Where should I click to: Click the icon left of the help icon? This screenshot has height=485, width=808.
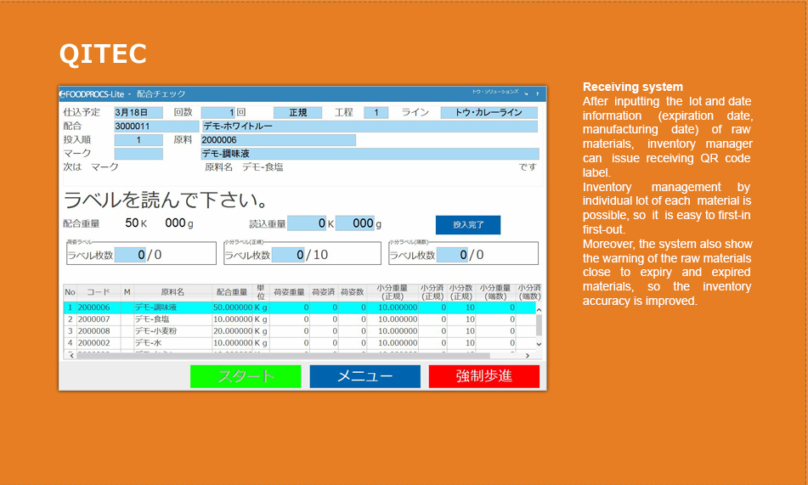coord(526,93)
